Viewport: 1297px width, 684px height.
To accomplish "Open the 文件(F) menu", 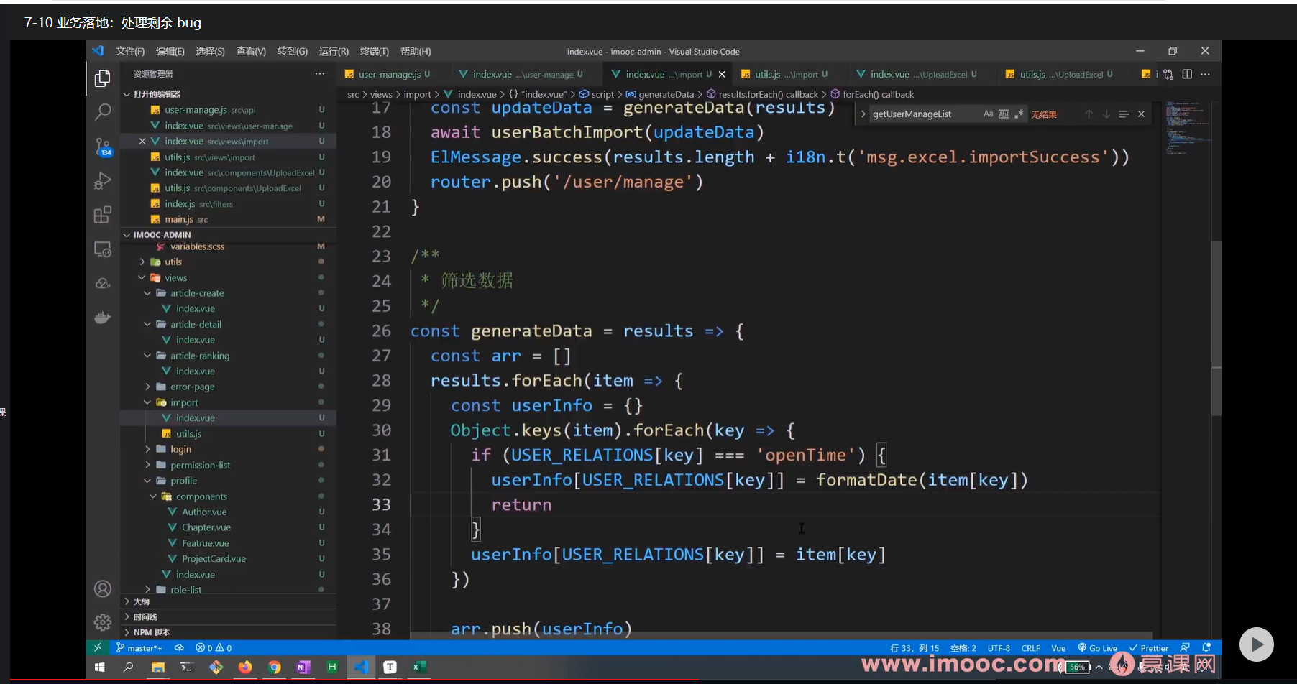I will click(x=130, y=52).
